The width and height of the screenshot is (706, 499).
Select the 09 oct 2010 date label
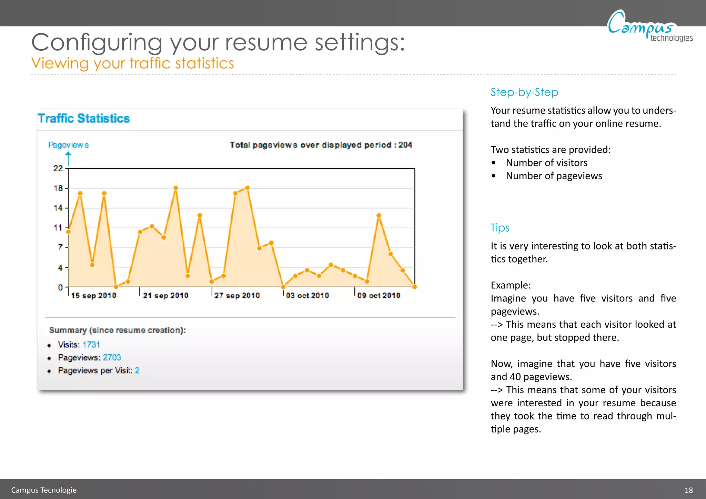(379, 295)
